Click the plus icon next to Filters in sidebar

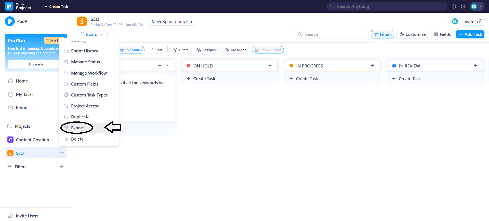click(62, 167)
